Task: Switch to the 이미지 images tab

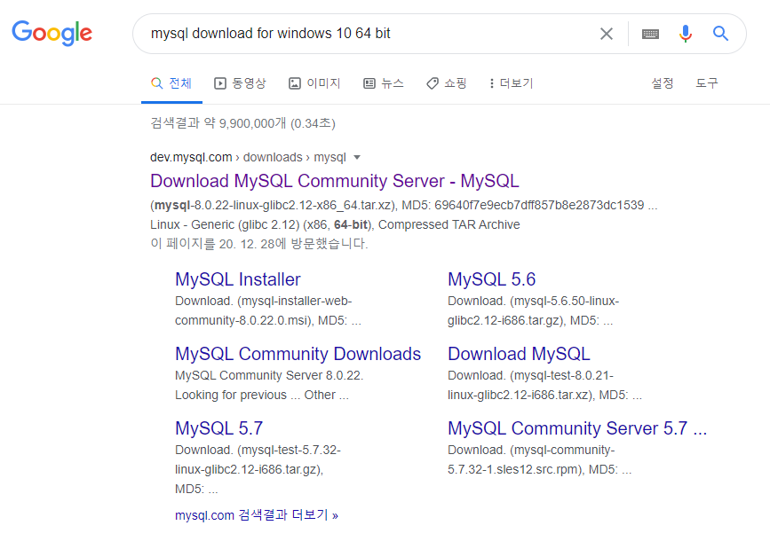Action: click(x=314, y=83)
